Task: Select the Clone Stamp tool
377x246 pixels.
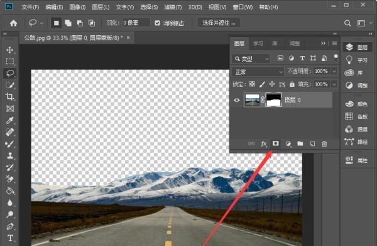Action: point(10,155)
